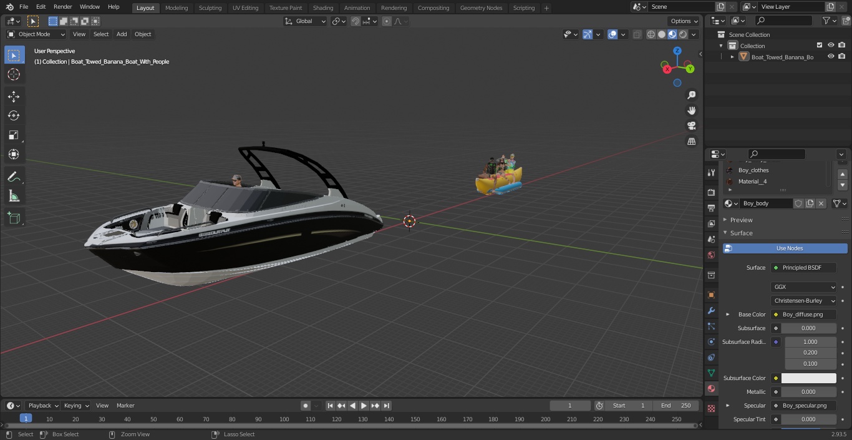Switch to Solid viewport shading
Image resolution: width=852 pixels, height=440 pixels.
pyautogui.click(x=662, y=34)
